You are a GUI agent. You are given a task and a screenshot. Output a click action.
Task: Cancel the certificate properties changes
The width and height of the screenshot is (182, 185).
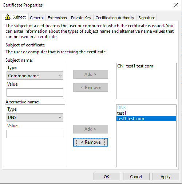click(x=136, y=177)
